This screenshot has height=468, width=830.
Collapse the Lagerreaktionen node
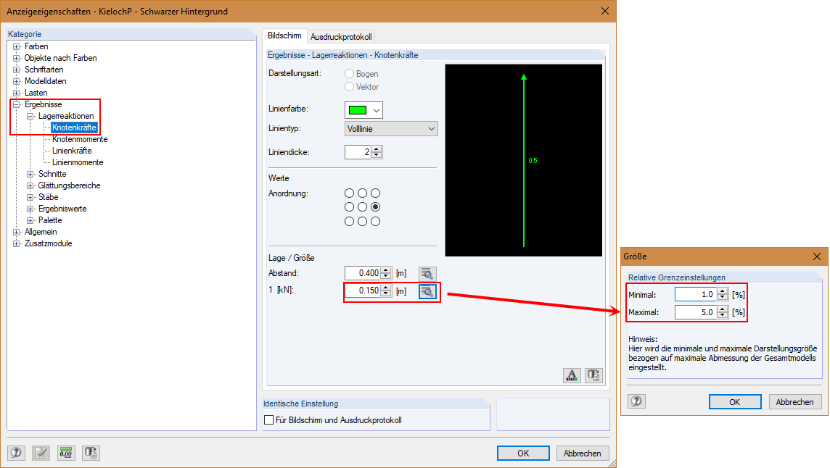(x=30, y=116)
